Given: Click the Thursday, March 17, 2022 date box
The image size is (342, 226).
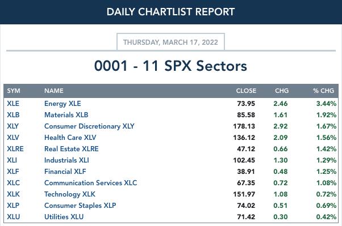Looking at the screenshot, I should [170, 42].
